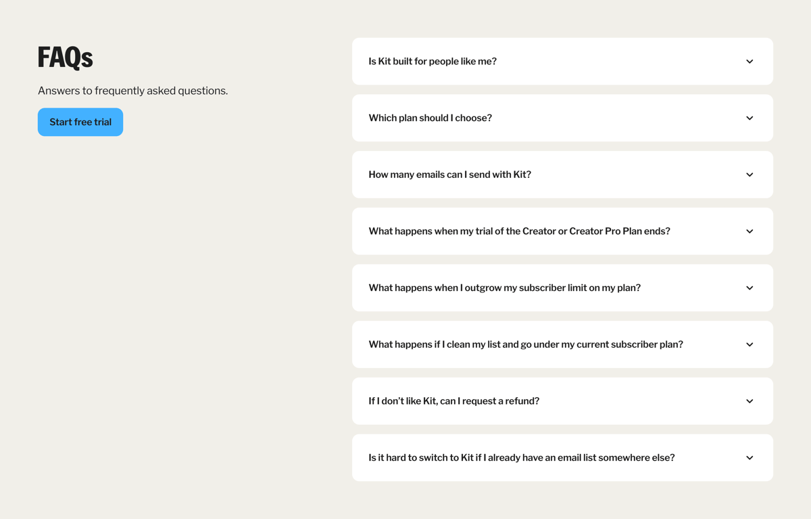This screenshot has width=811, height=519.
Task: Expand the refund request question
Action: click(562, 401)
